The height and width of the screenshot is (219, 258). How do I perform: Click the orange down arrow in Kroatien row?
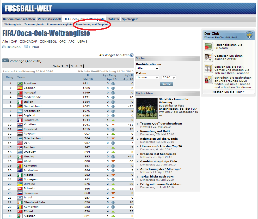[x=113, y=125]
